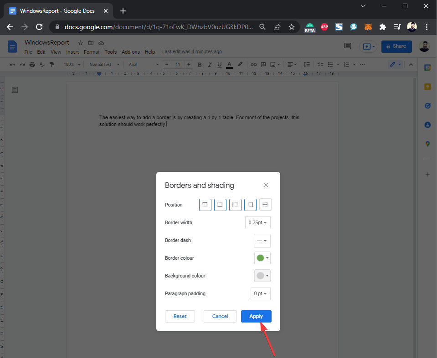Open the Help menu
437x358 pixels.
149,52
